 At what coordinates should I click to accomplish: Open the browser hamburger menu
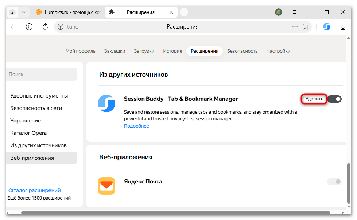click(295, 12)
